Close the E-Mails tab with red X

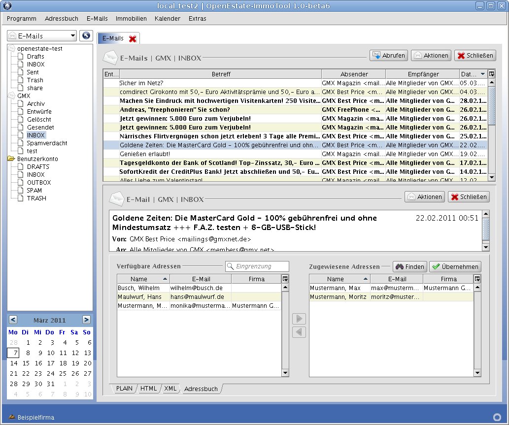coord(132,38)
